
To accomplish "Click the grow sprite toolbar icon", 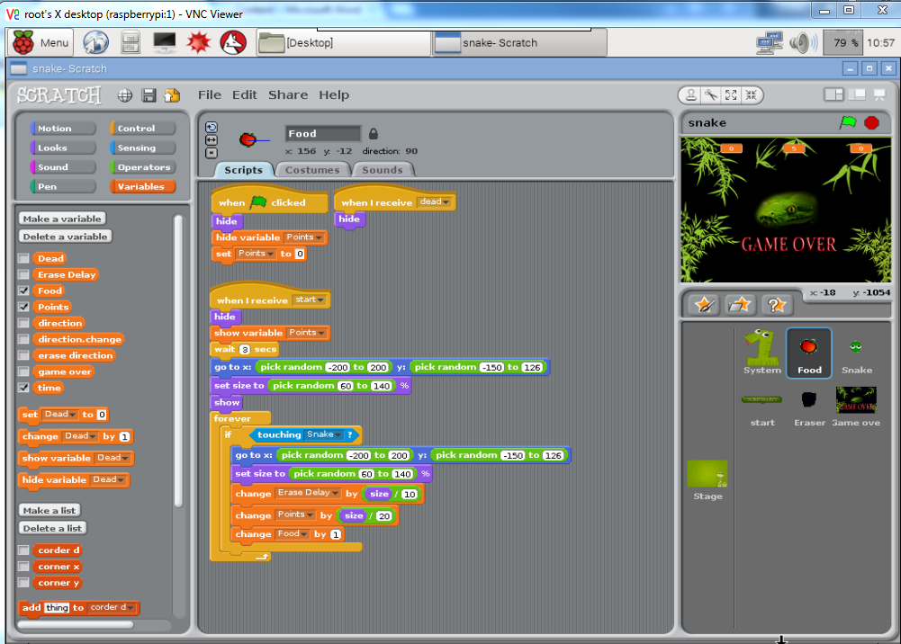I will click(x=731, y=95).
